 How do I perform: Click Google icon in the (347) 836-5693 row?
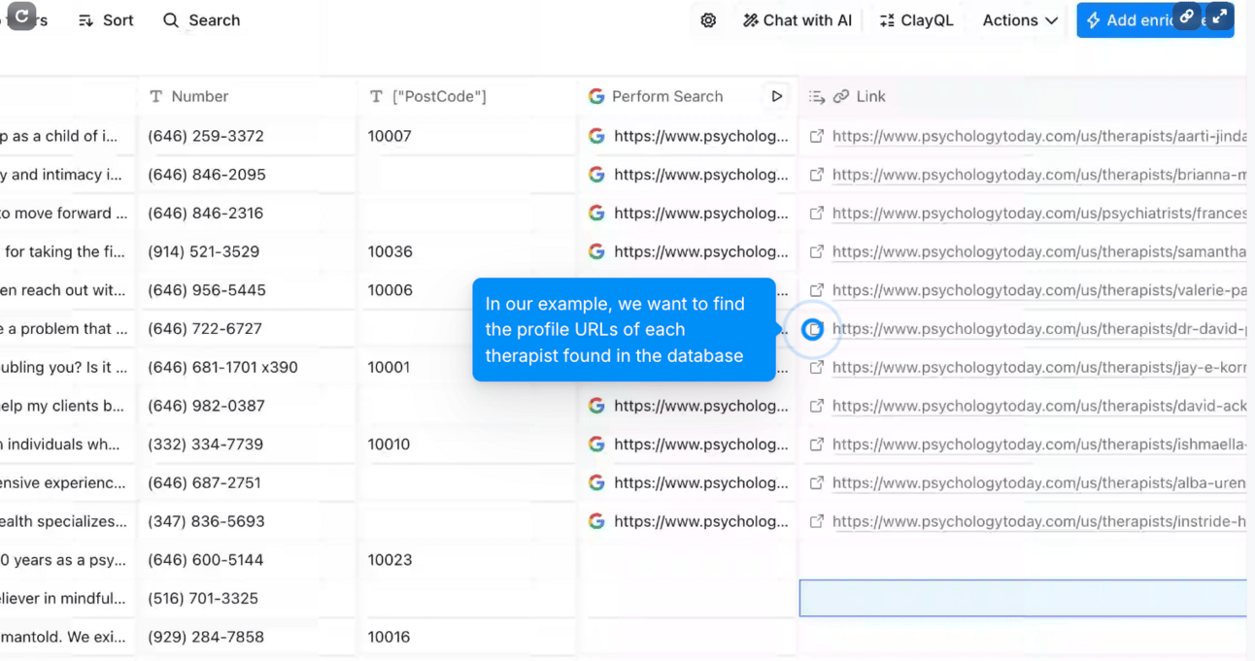[x=596, y=521]
